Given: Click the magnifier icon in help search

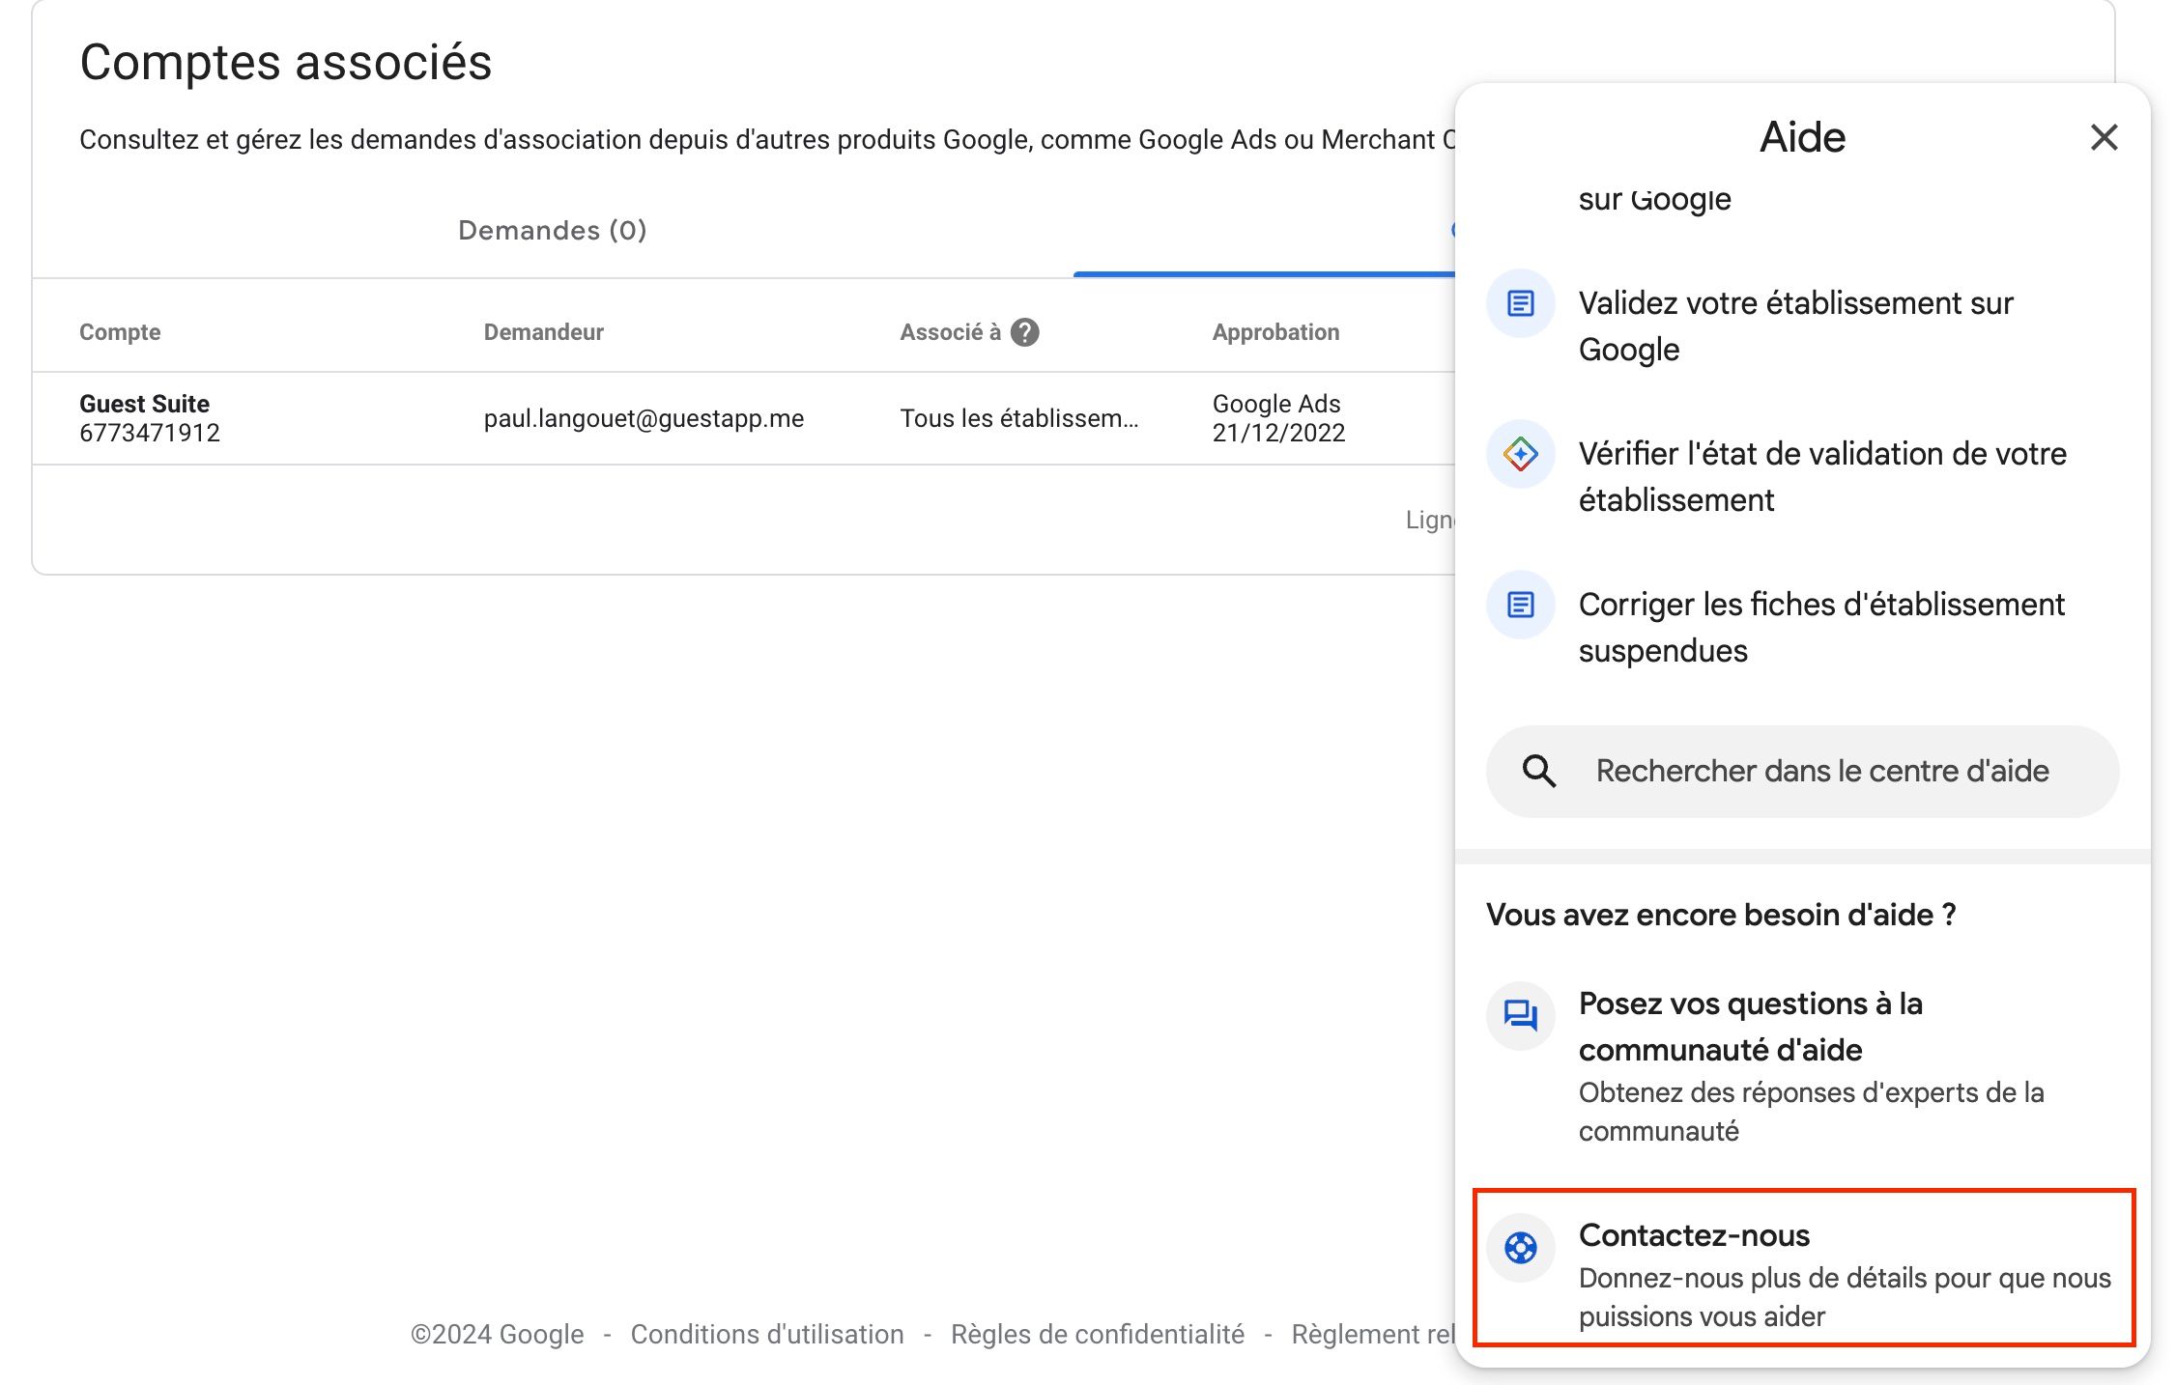Looking at the screenshot, I should coord(1539,771).
